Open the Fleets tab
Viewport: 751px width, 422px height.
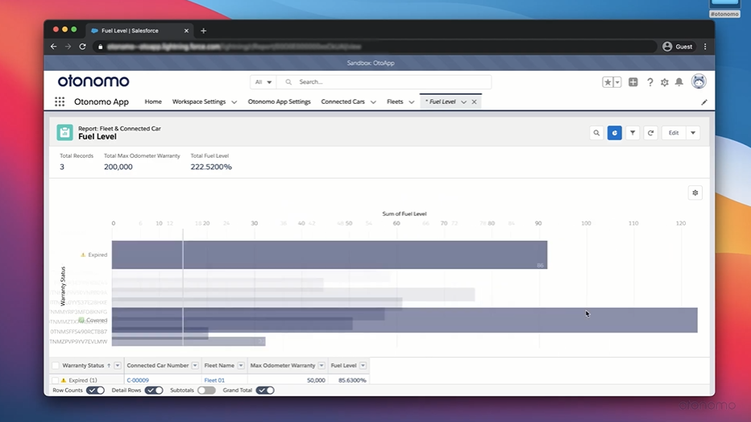click(395, 101)
